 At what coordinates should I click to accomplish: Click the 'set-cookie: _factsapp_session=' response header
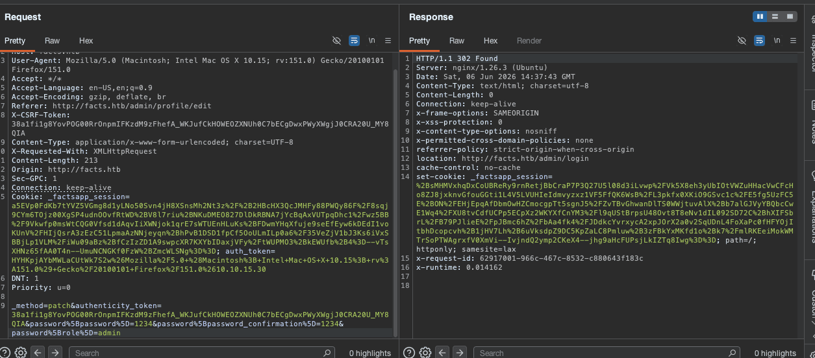pyautogui.click(x=484, y=176)
